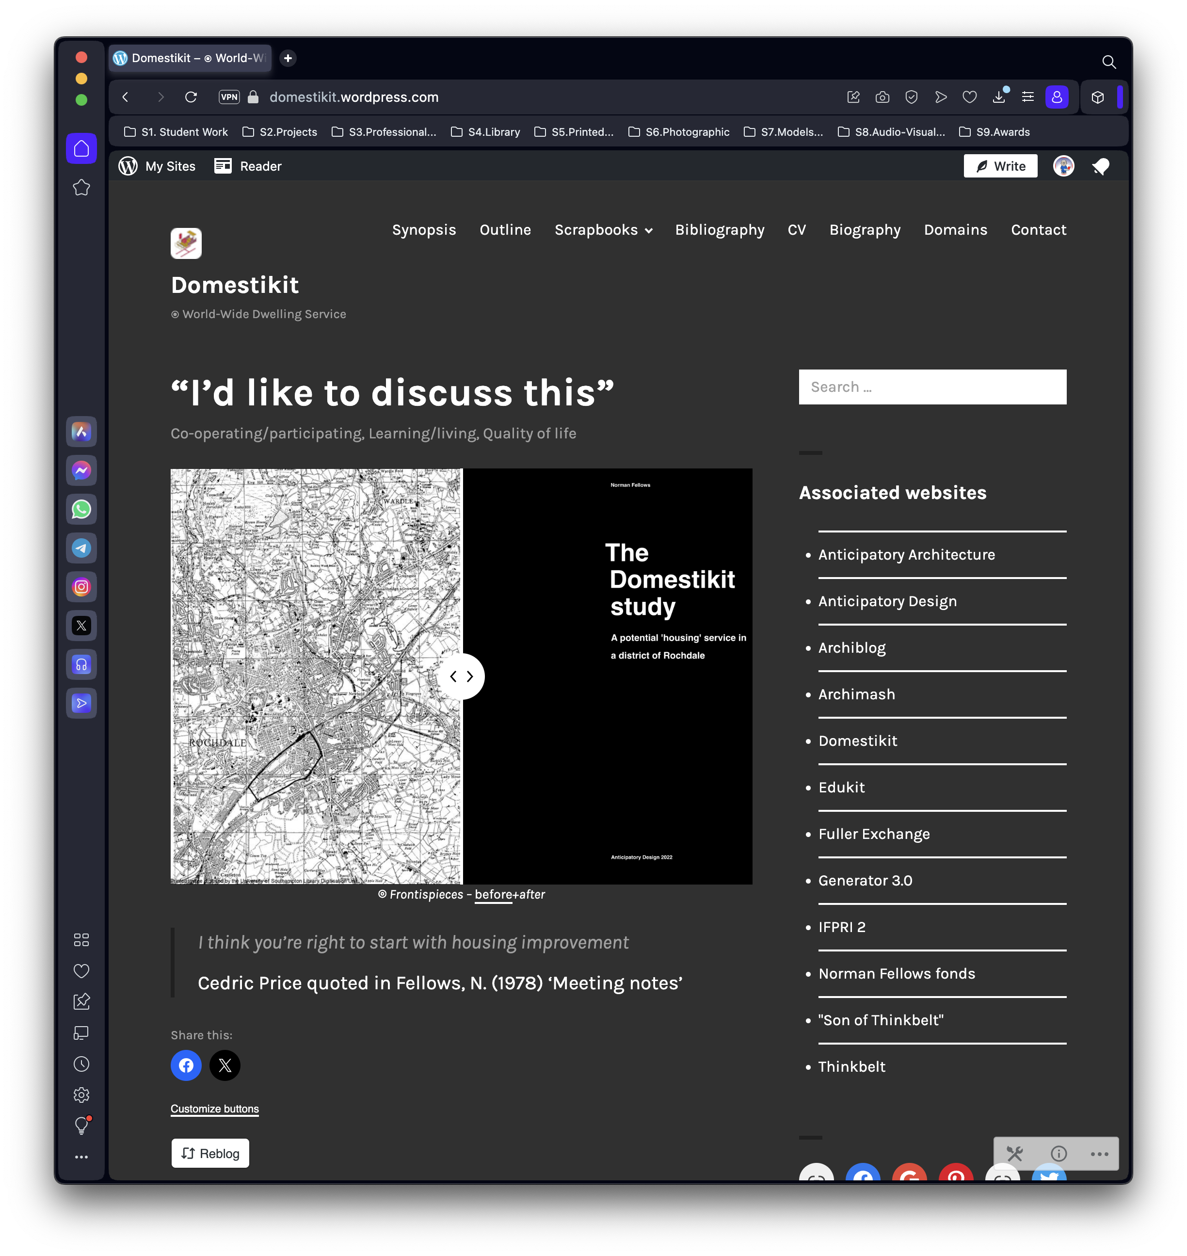The height and width of the screenshot is (1256, 1187).
Task: Open the S8.Audio-Visual bookmark folder
Action: (891, 132)
